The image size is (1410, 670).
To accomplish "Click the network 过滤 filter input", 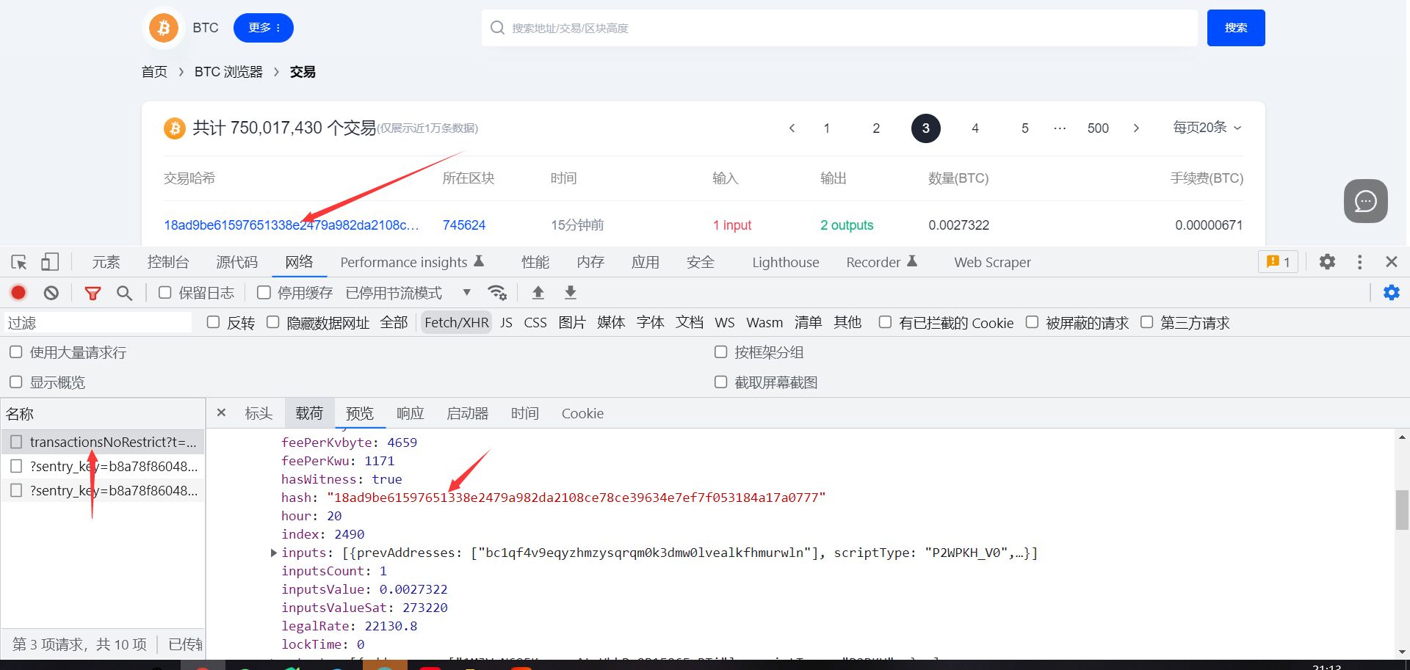I will pos(98,323).
